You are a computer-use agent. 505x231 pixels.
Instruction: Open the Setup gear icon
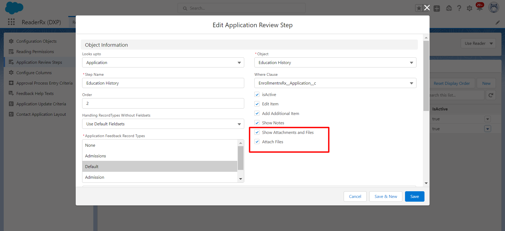(x=470, y=8)
